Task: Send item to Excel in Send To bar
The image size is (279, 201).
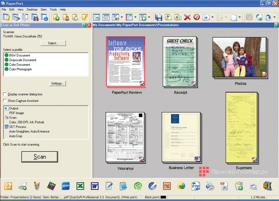Action: click(80, 186)
